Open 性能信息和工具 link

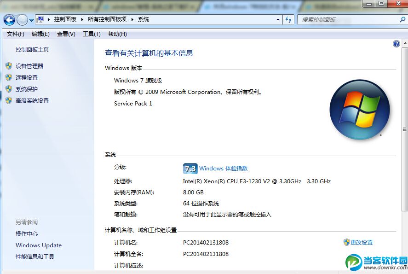coord(35,257)
